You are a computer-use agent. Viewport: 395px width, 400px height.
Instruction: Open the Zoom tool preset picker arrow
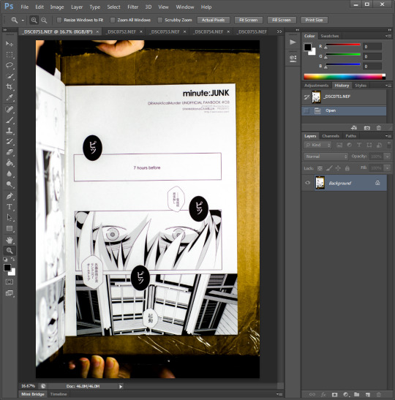pos(23,20)
